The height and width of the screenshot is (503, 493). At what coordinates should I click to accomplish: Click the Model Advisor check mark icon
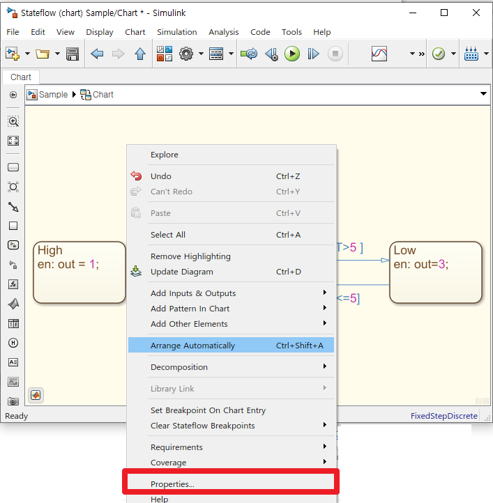[439, 54]
